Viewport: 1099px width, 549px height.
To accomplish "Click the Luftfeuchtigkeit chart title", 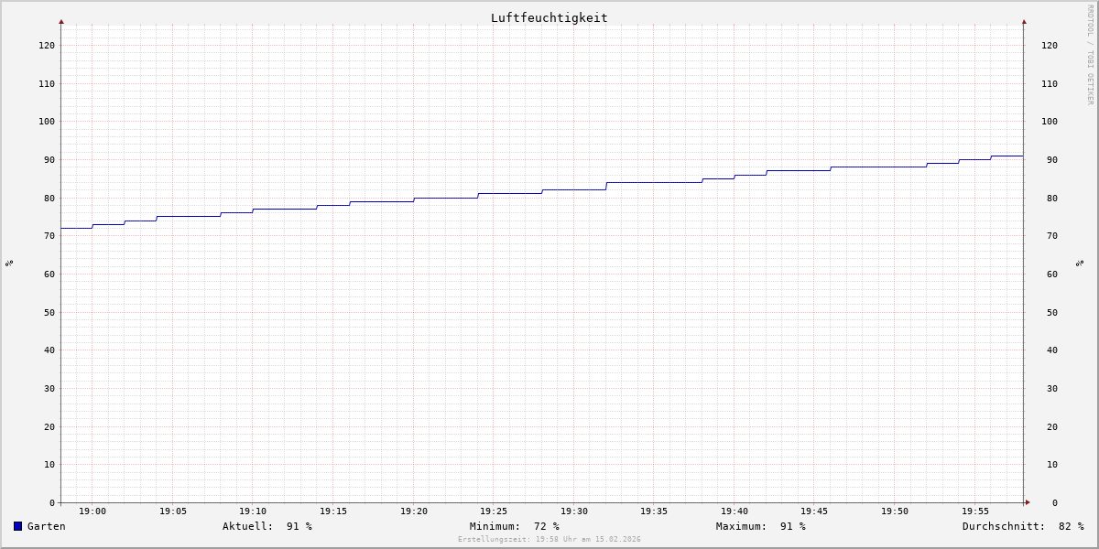I will click(x=549, y=17).
